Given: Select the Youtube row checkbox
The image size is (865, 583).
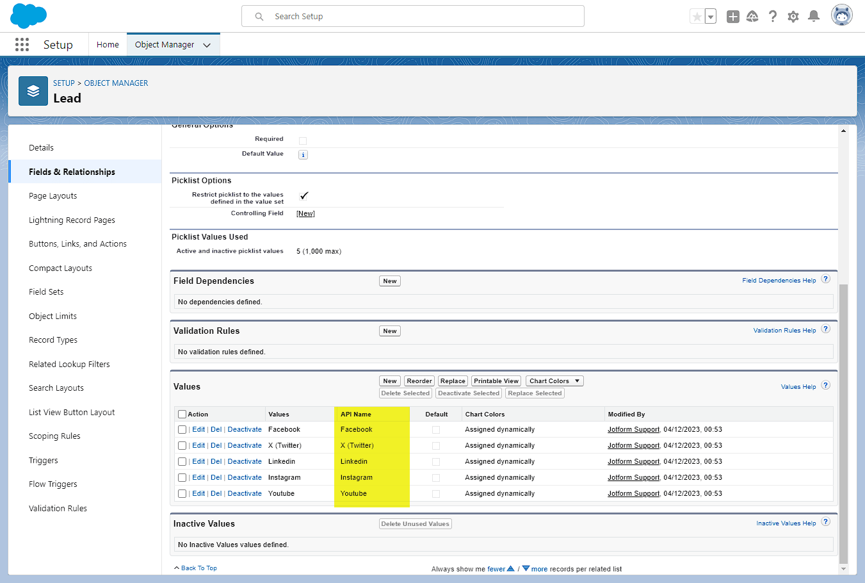Looking at the screenshot, I should click(x=182, y=494).
